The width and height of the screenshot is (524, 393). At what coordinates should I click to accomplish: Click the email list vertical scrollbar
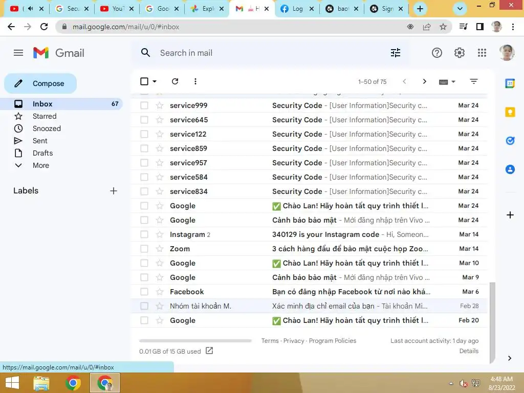(492, 322)
